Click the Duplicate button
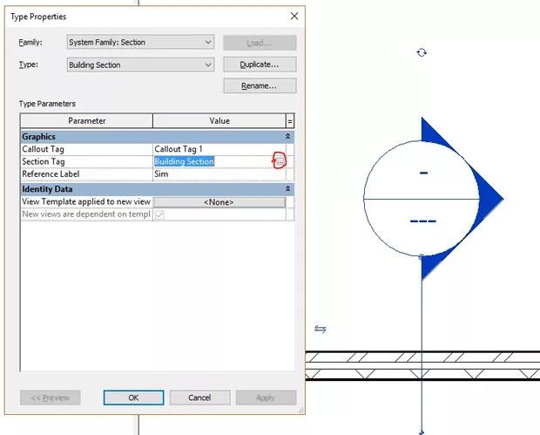Image resolution: width=540 pixels, height=435 pixels. [x=260, y=65]
